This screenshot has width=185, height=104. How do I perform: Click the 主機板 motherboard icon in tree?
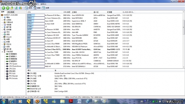point(5,20)
